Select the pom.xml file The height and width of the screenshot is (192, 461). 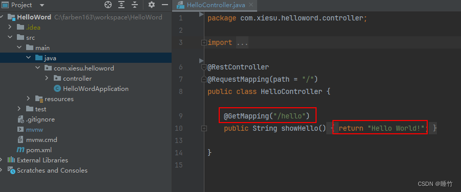[x=39, y=150]
